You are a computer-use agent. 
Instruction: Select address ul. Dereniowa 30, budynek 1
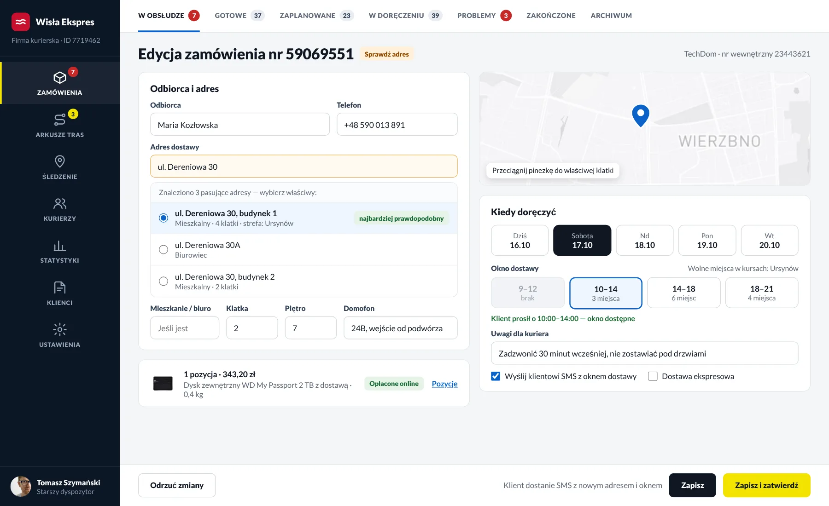coord(304,218)
